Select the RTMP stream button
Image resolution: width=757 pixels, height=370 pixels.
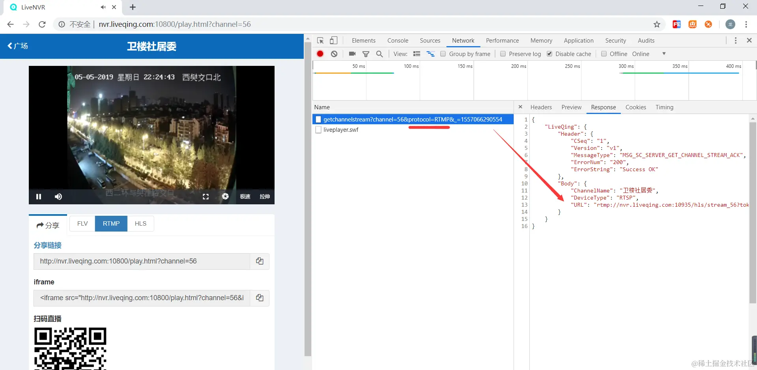click(x=111, y=224)
